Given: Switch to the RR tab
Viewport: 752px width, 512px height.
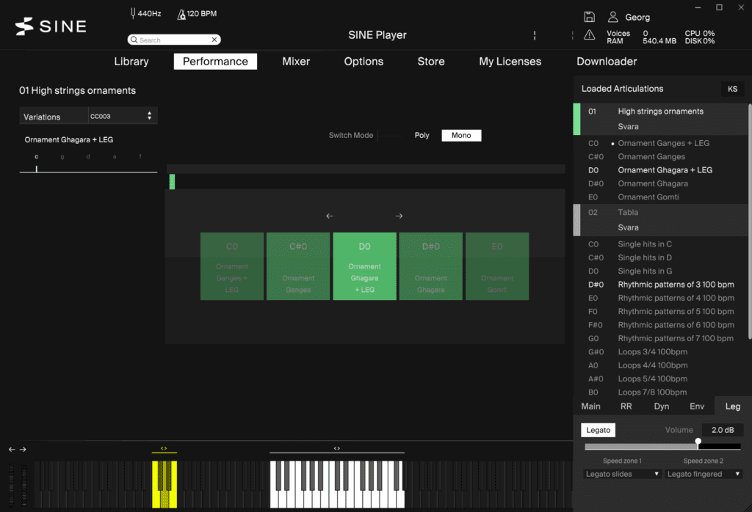Looking at the screenshot, I should click(x=626, y=406).
